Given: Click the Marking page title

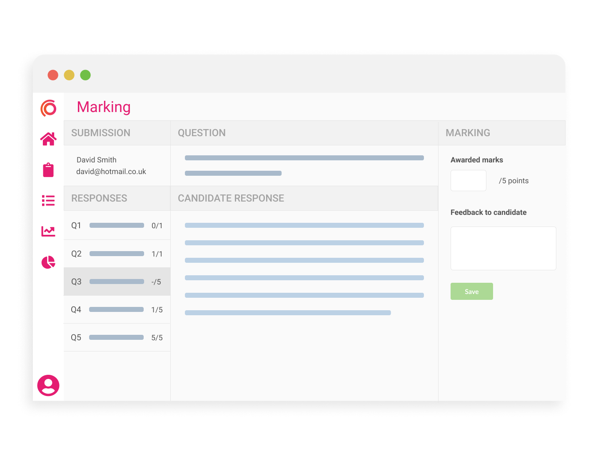Looking at the screenshot, I should pos(104,107).
